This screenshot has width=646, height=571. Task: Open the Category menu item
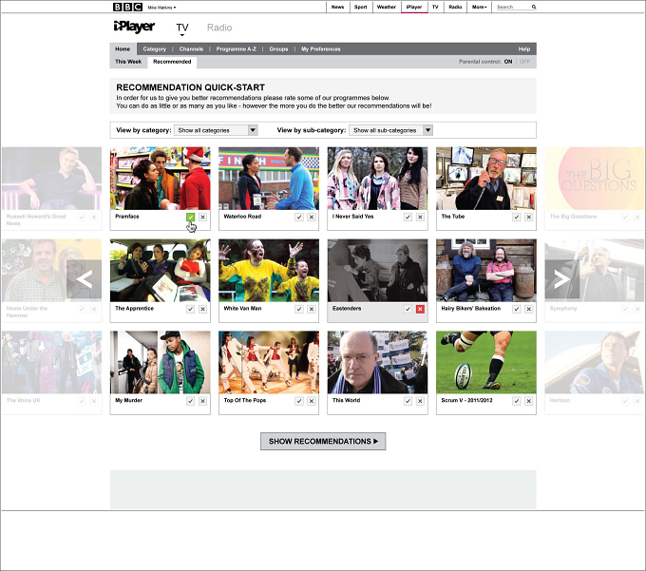coord(155,49)
